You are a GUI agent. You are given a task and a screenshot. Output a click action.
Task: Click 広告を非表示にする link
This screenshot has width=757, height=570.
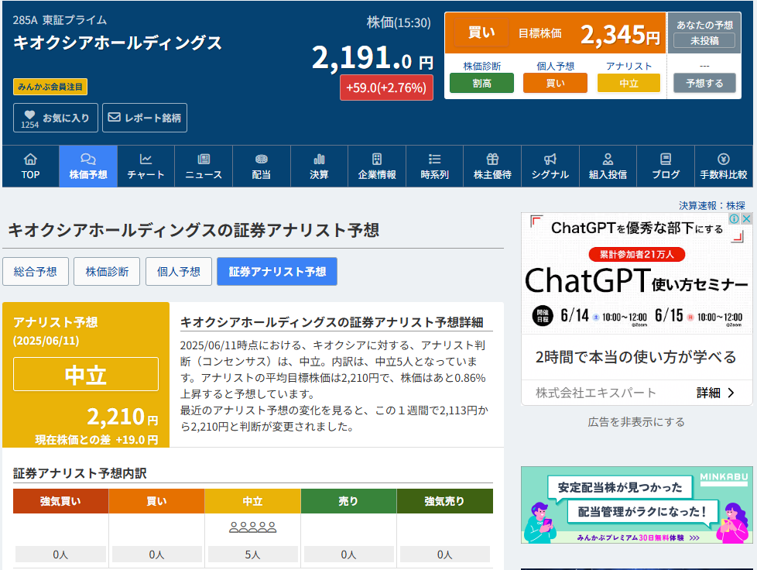pos(636,422)
